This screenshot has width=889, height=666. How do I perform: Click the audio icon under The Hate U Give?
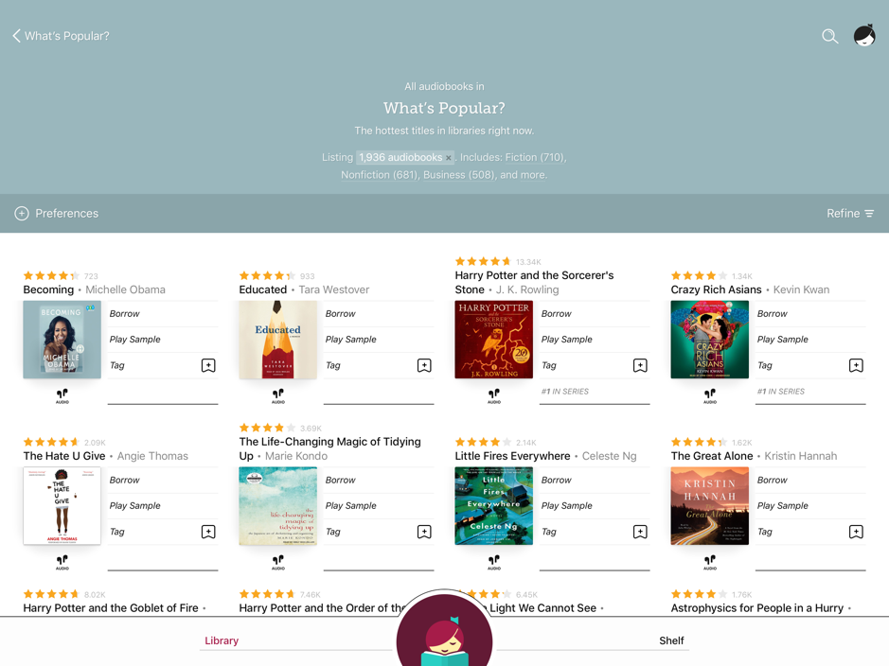[62, 562]
